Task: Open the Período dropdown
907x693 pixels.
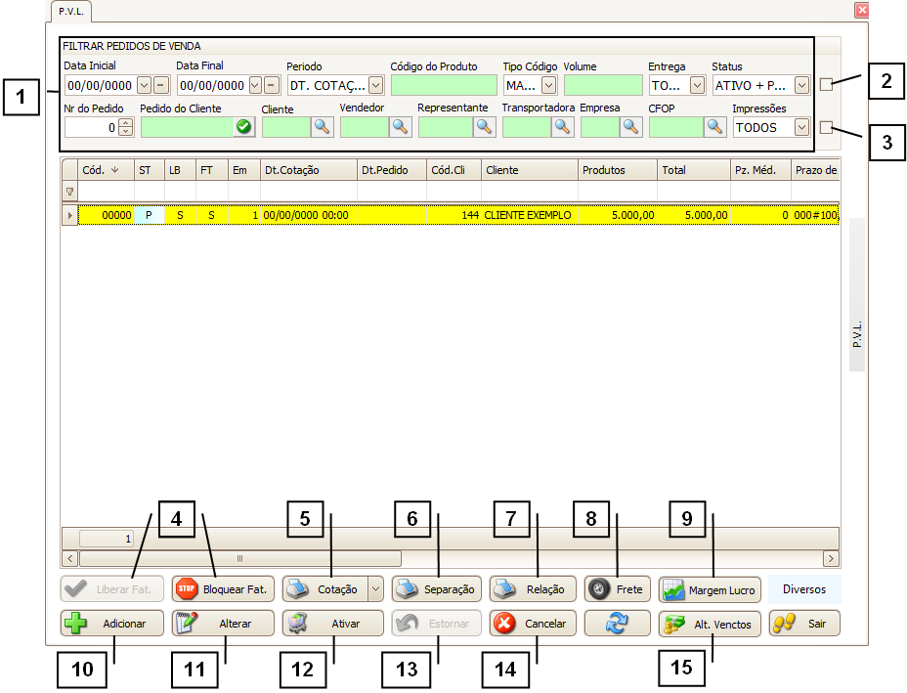Action: 375,85
